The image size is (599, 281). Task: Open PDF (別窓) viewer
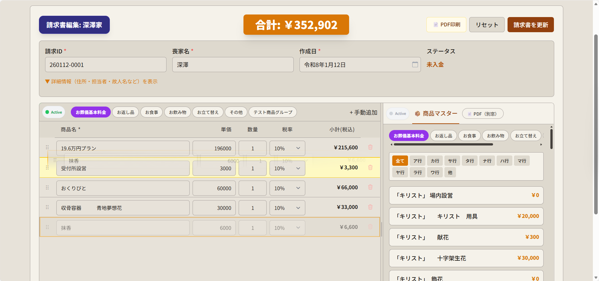(482, 114)
